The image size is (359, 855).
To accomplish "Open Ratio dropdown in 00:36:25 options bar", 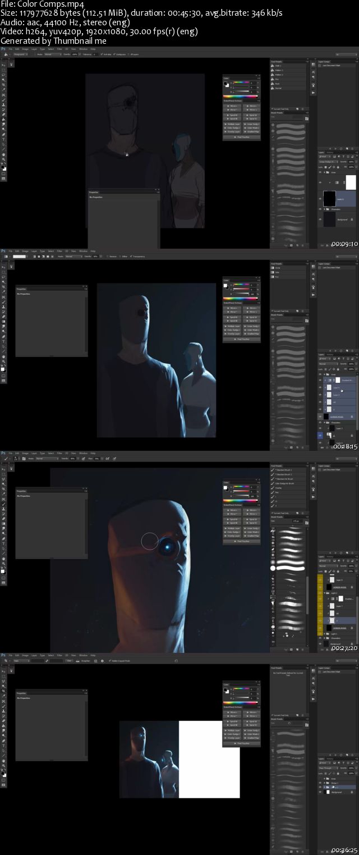I will tap(21, 661).
